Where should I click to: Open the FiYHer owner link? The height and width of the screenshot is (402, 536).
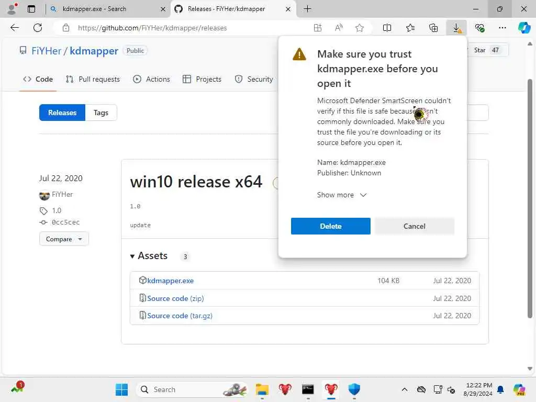tap(46, 51)
